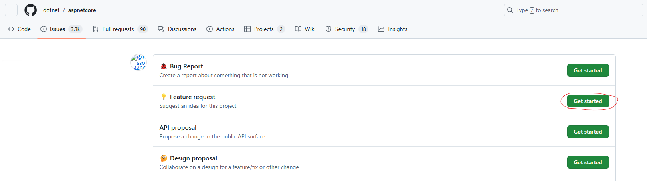
Task: Click the Pull requests count badge 90
Action: (x=143, y=29)
